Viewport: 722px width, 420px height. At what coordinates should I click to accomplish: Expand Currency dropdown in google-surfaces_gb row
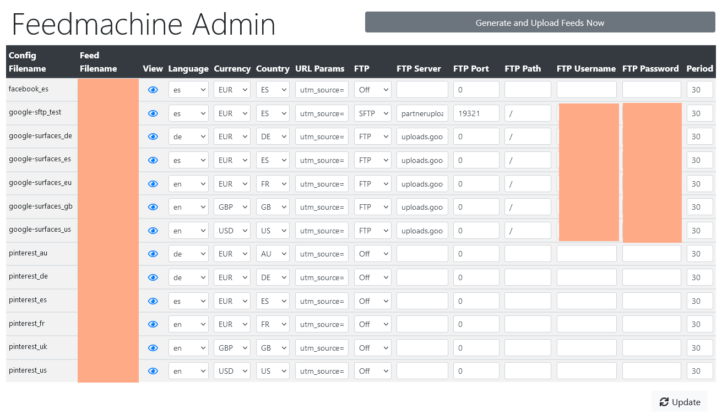(x=232, y=207)
